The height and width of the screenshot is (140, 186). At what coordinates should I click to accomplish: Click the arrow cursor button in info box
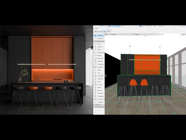coord(108,31)
